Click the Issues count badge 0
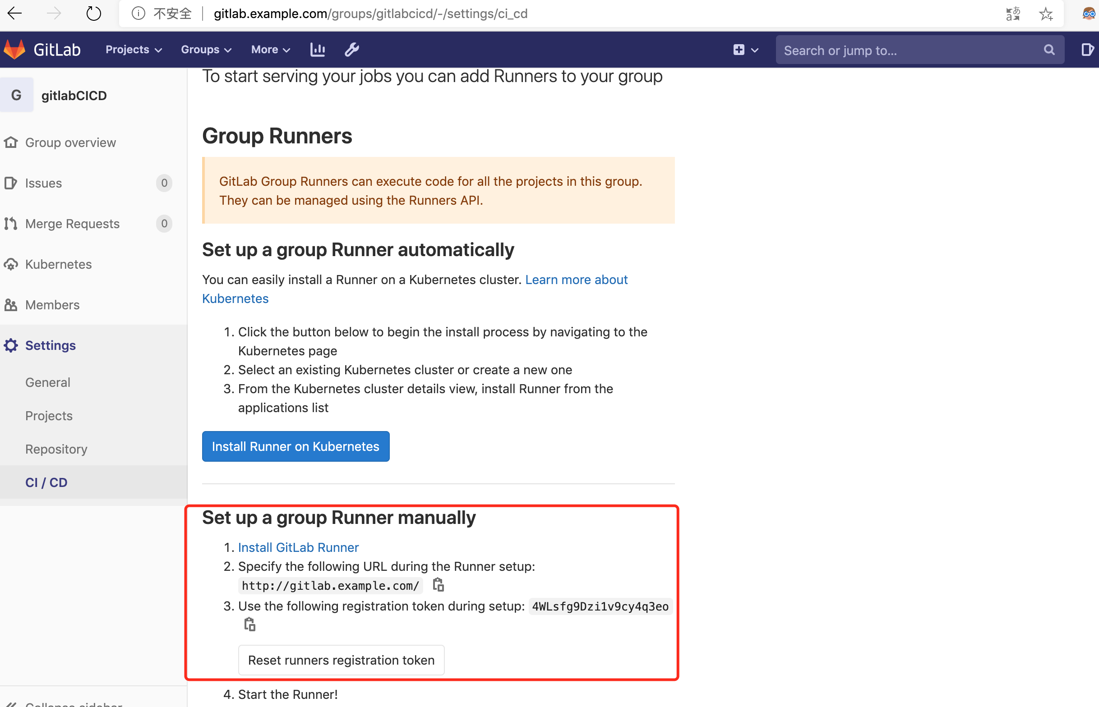 tap(164, 183)
